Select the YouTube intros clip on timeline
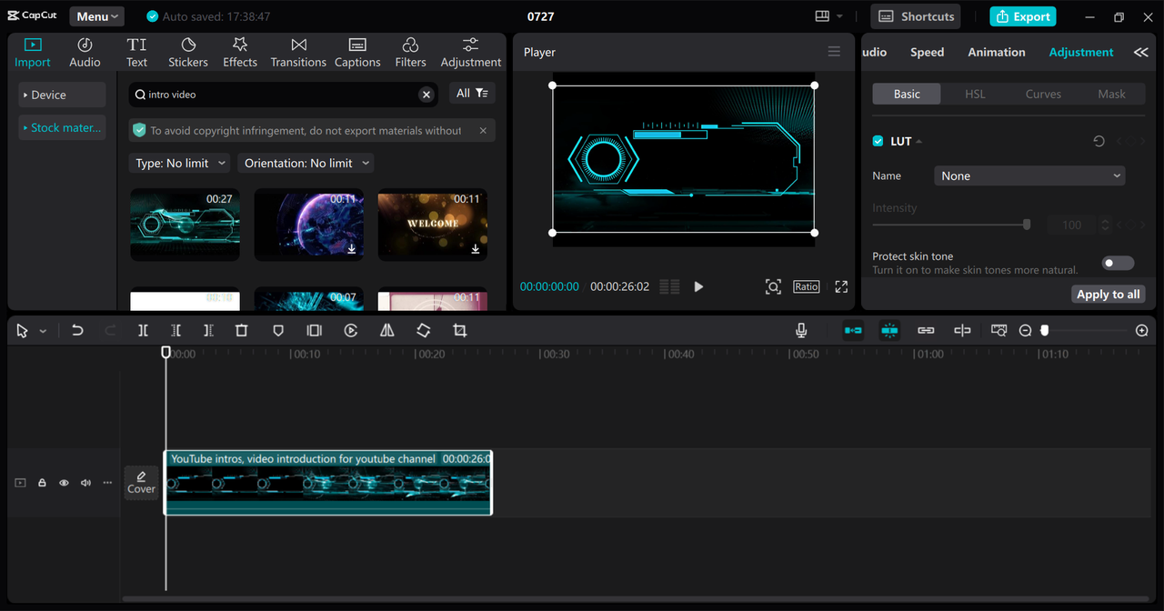The image size is (1164, 611). click(x=328, y=483)
